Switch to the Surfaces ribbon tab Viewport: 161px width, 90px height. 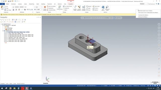20,4
